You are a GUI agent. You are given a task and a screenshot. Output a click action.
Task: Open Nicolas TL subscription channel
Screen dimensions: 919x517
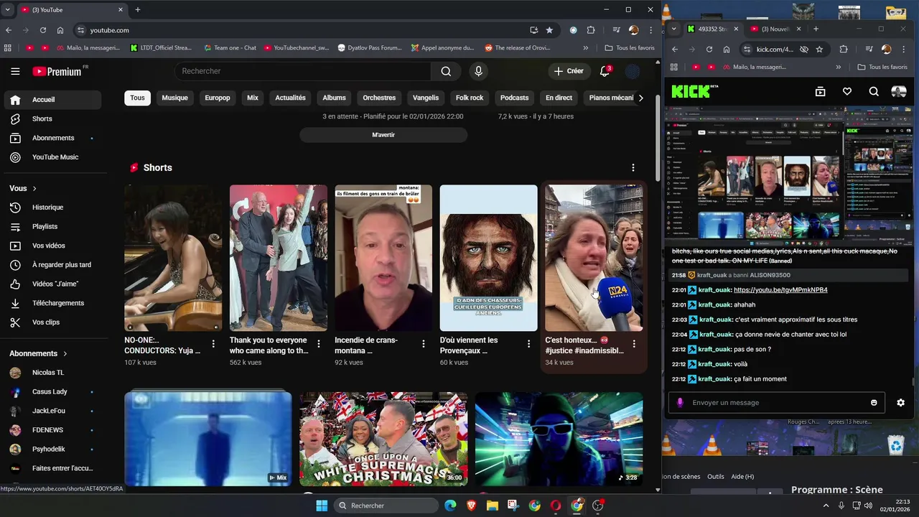click(x=52, y=373)
